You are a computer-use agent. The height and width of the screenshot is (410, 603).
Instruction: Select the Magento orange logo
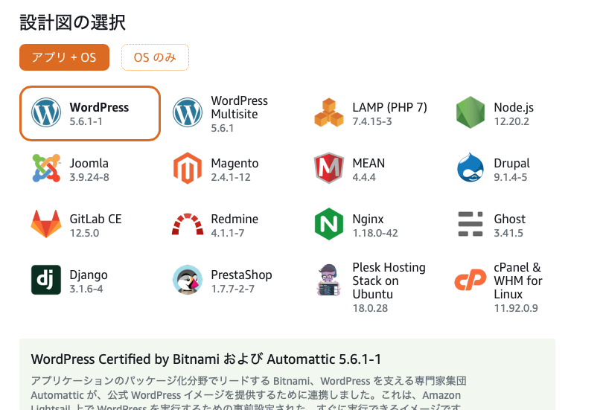click(188, 168)
